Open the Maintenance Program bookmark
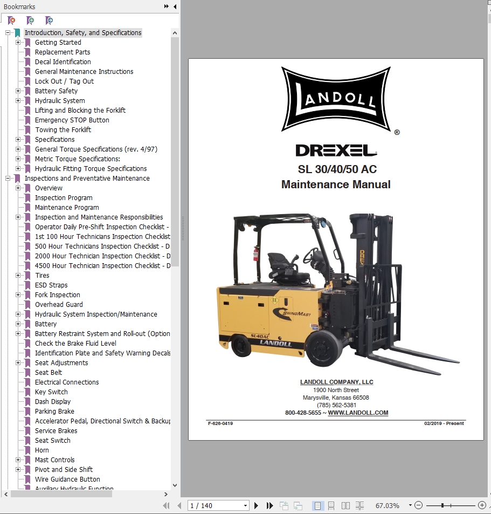491x514 pixels. point(67,208)
